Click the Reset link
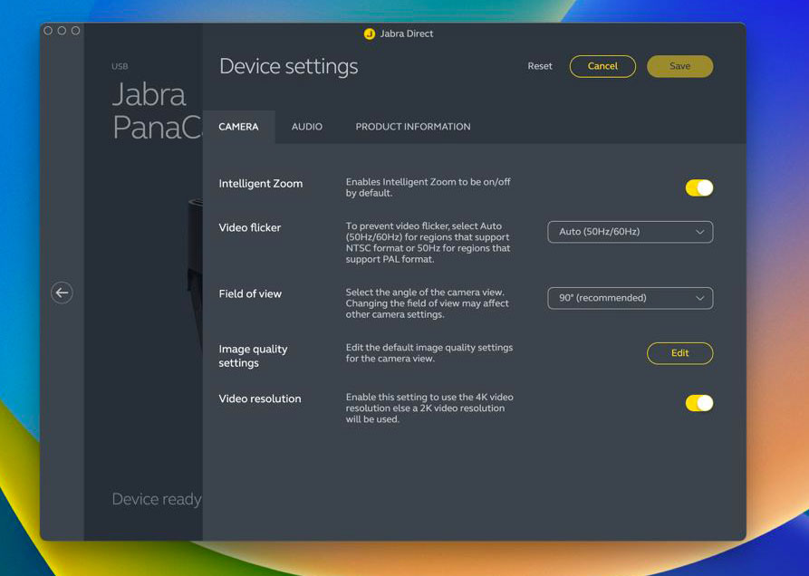The image size is (809, 576). (540, 66)
